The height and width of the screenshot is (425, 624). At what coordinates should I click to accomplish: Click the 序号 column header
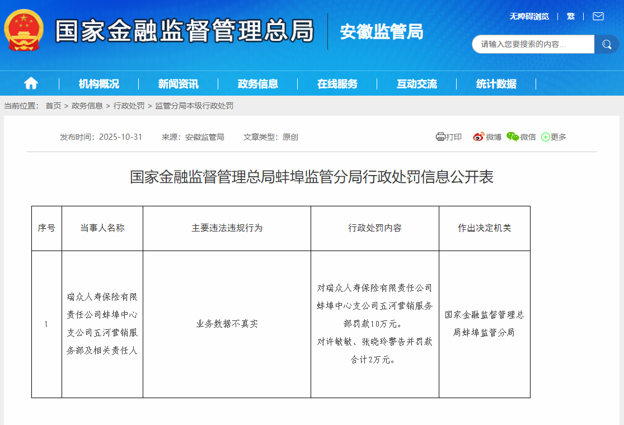[46, 228]
